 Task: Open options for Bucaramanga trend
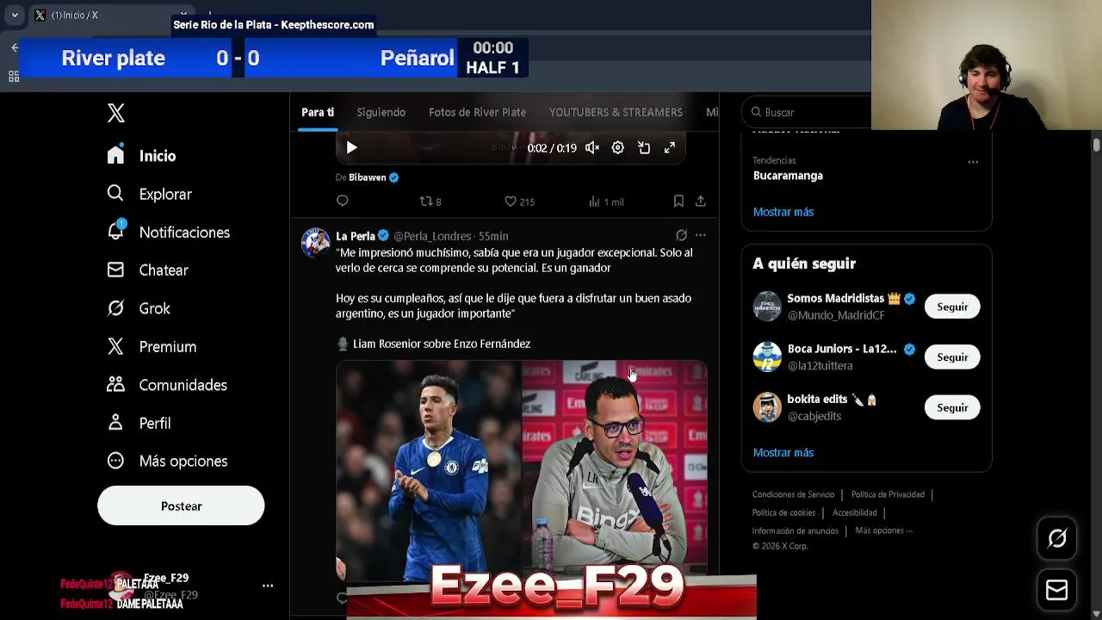pos(973,162)
